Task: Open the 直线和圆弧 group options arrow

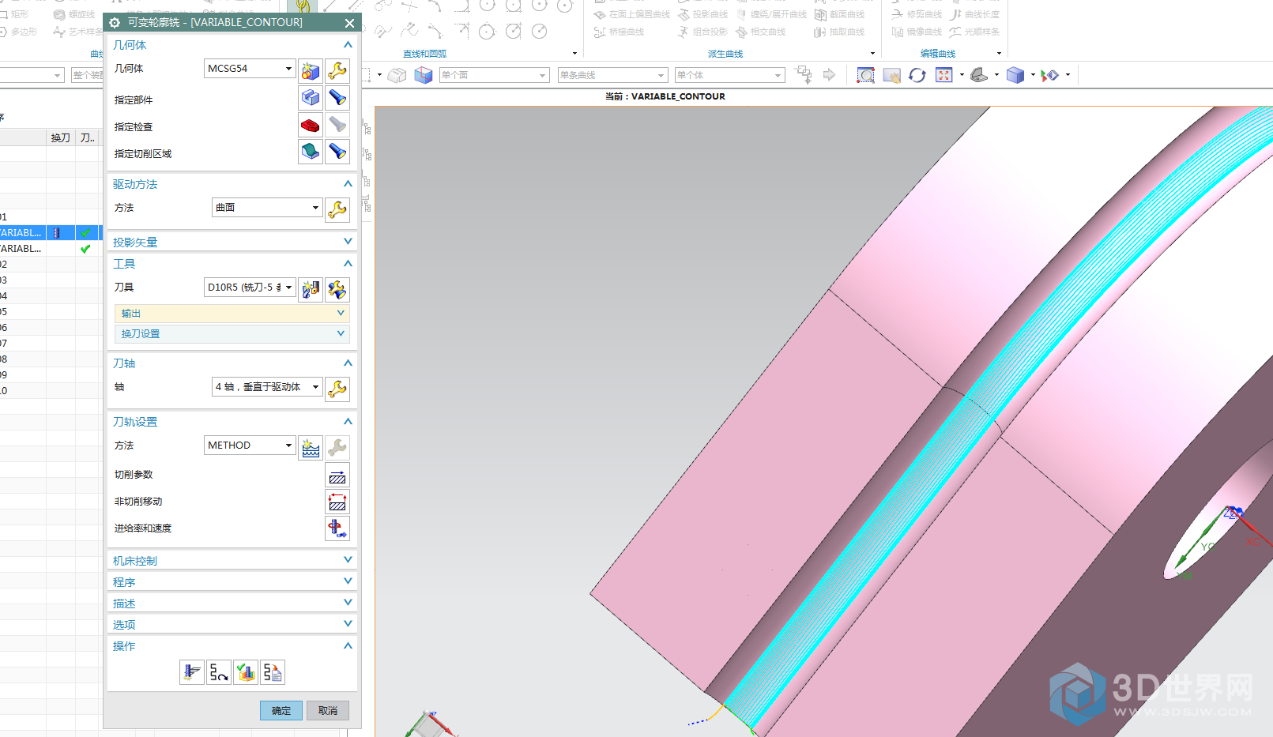Action: [x=574, y=54]
